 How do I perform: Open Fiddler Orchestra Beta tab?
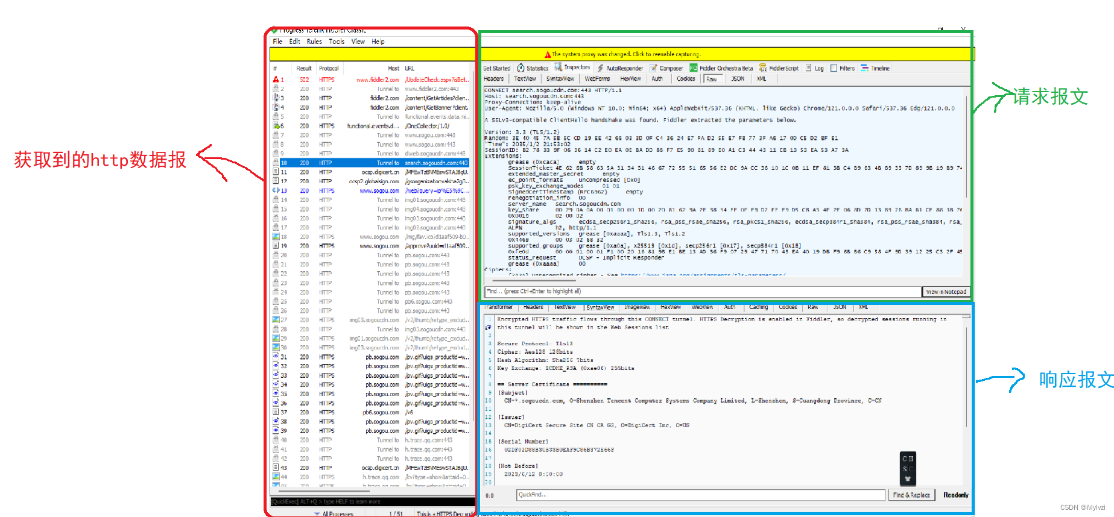[x=721, y=68]
